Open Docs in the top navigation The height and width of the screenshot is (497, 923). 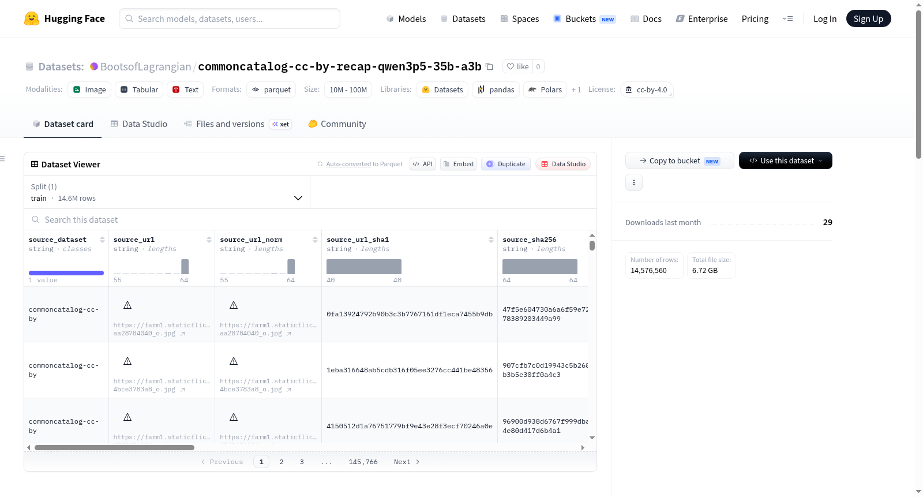(646, 18)
